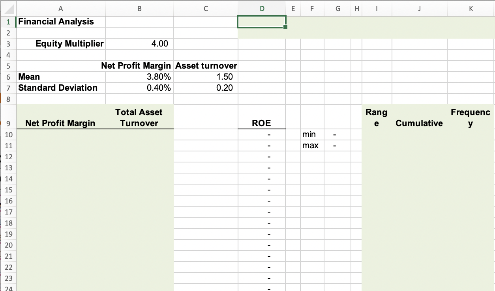Select column A header

60,8
